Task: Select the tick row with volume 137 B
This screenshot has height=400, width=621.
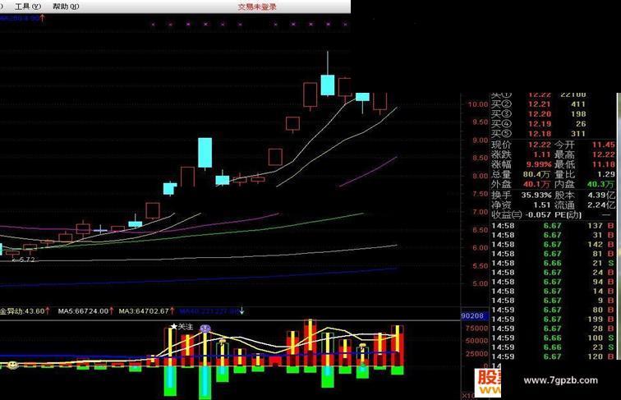Action: pyautogui.click(x=554, y=226)
